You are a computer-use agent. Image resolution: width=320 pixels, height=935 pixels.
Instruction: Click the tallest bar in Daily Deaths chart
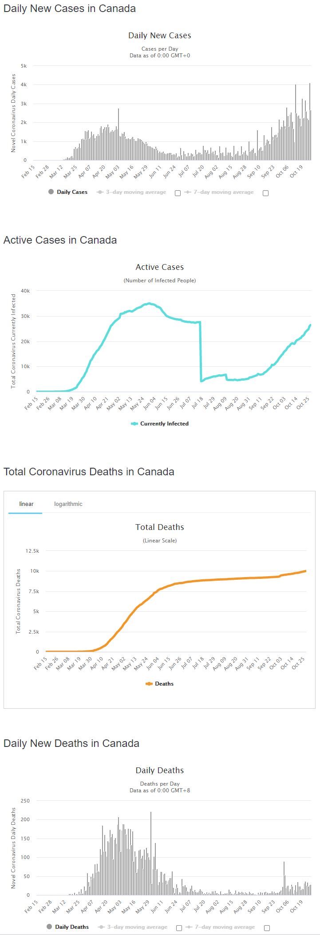tap(151, 854)
